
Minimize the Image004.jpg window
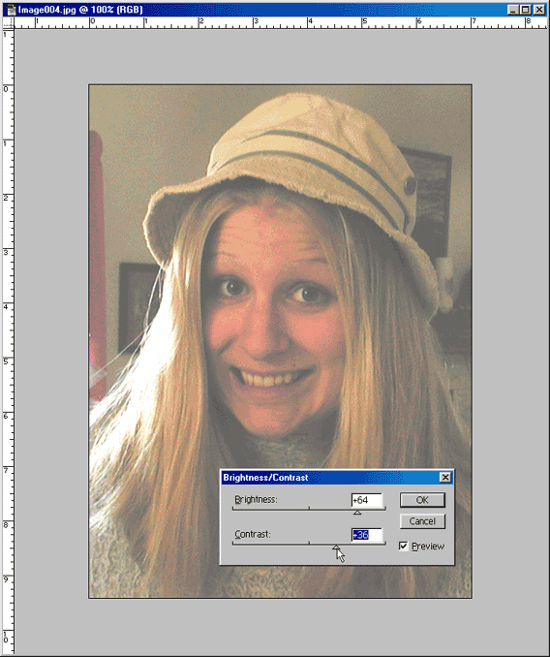pos(513,10)
